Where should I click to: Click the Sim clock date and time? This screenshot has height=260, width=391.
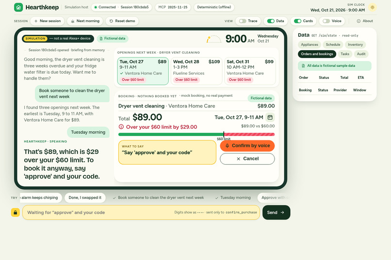[x=337, y=10]
